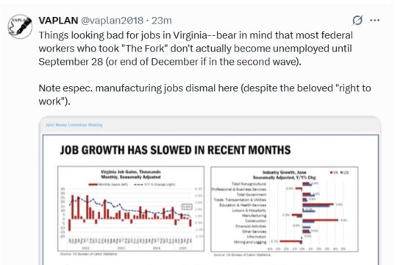Screen dimensions: 395x265
Task: Click the paragraph mentioning manufacturing jobs dismal
Action: 204,94
